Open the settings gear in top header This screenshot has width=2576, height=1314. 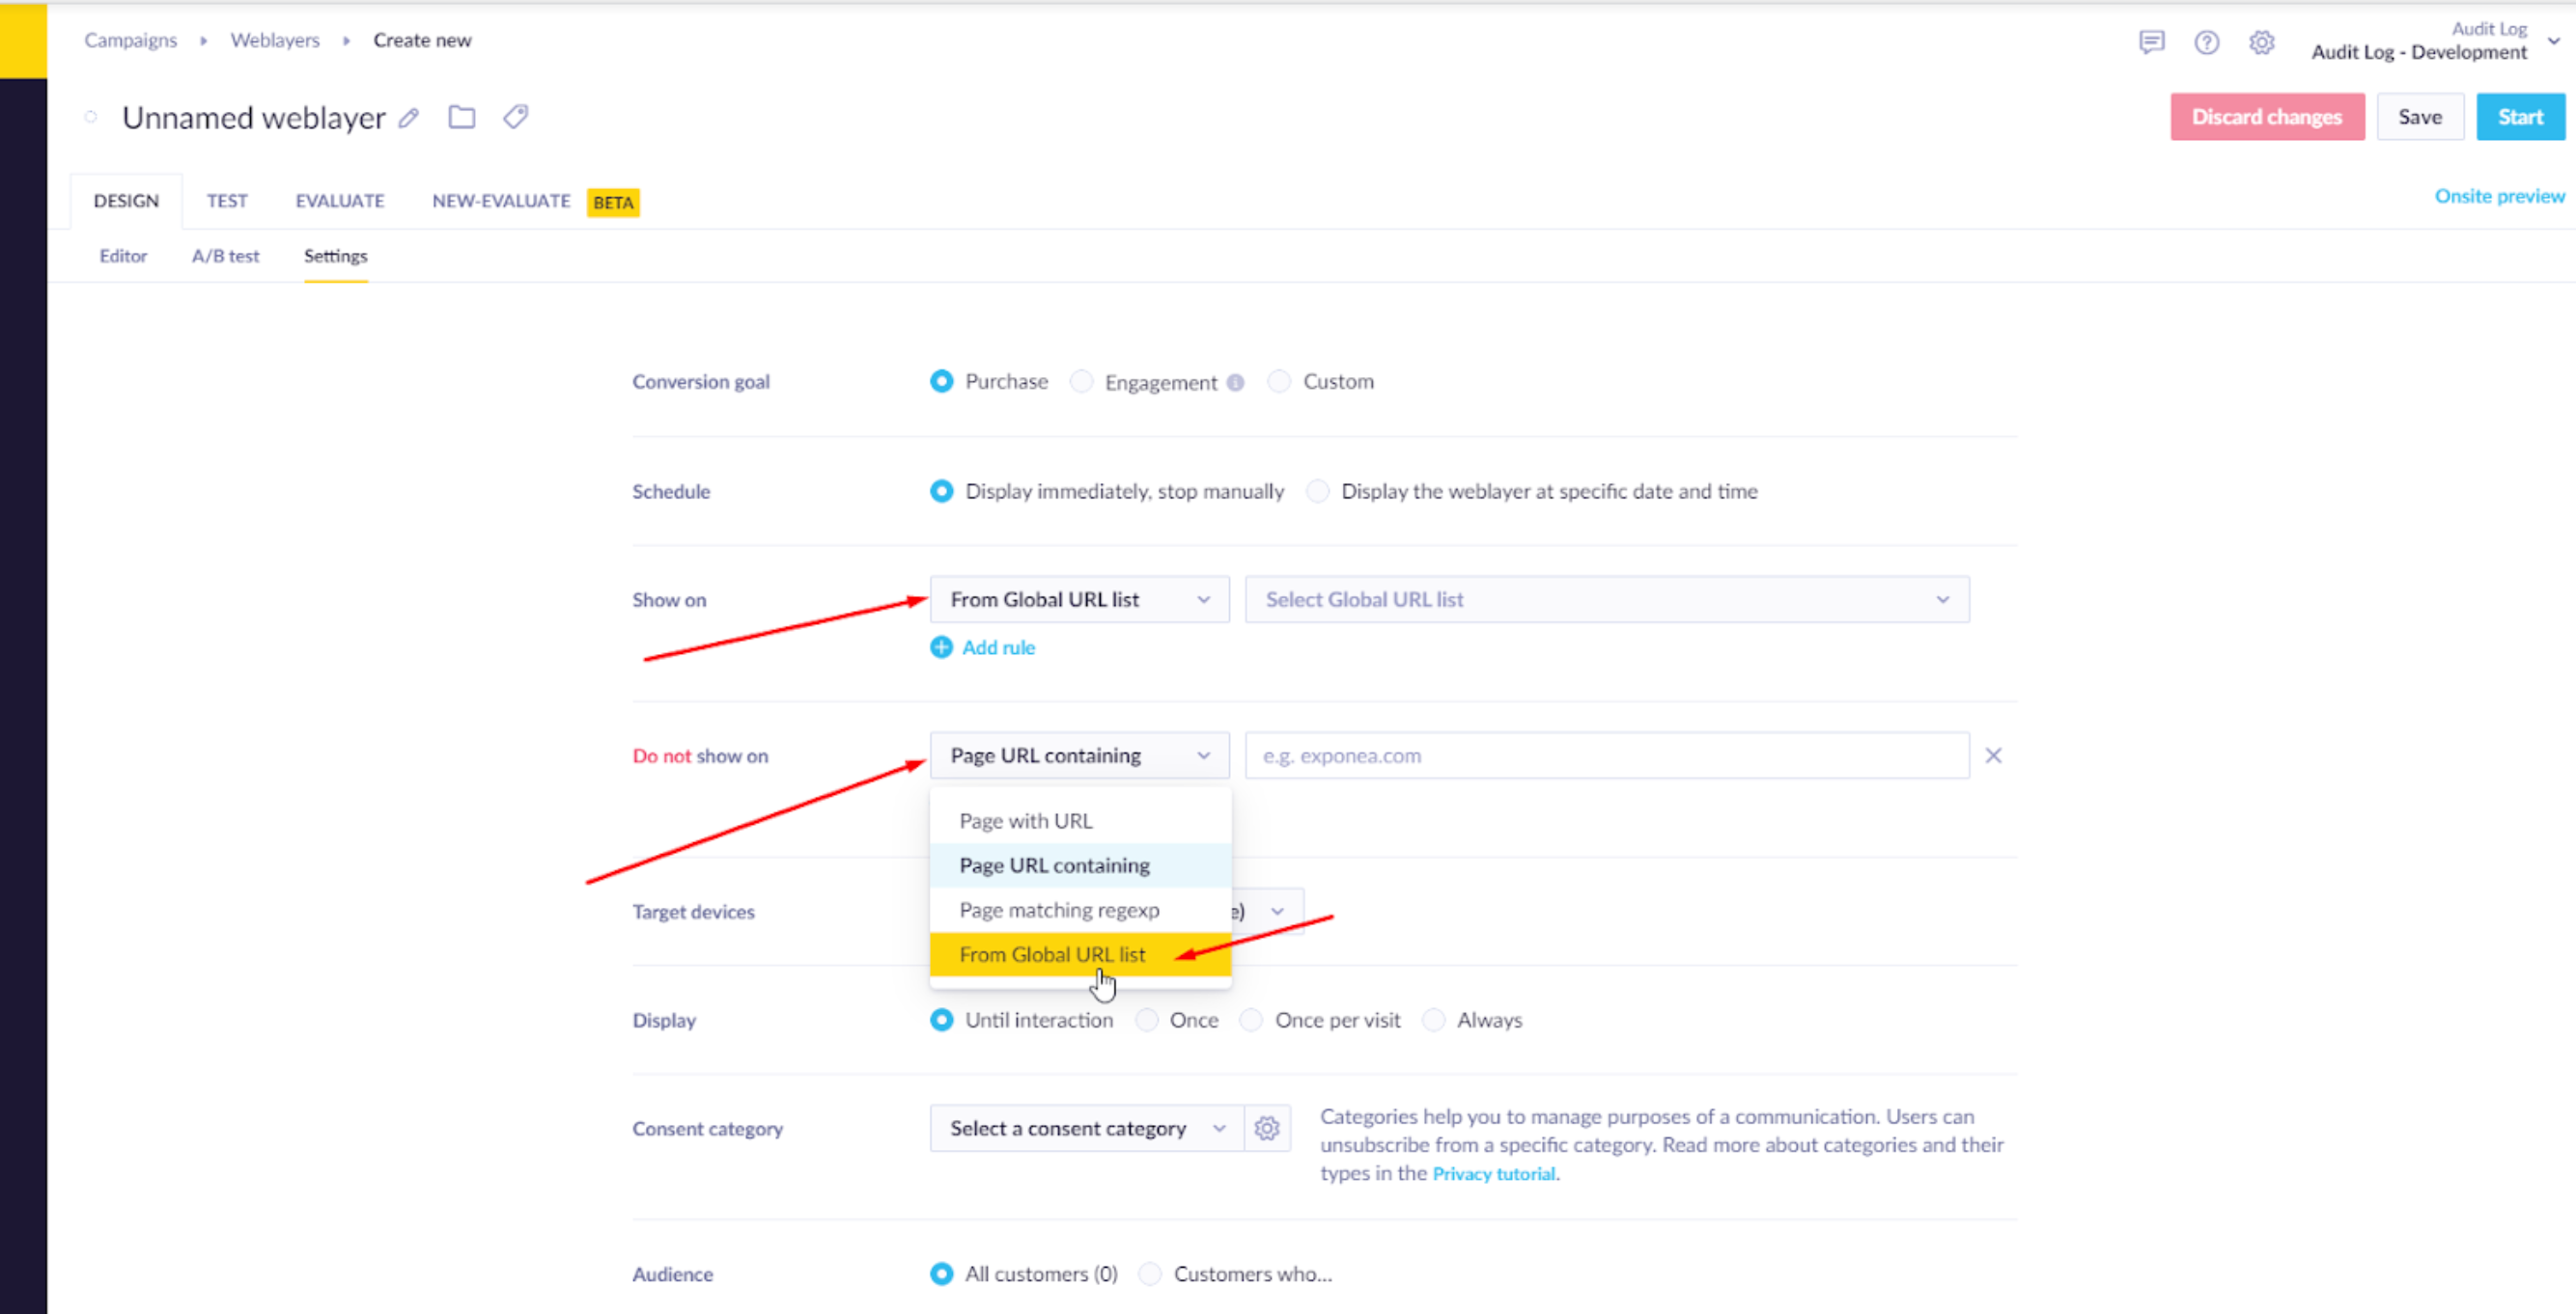(2261, 42)
